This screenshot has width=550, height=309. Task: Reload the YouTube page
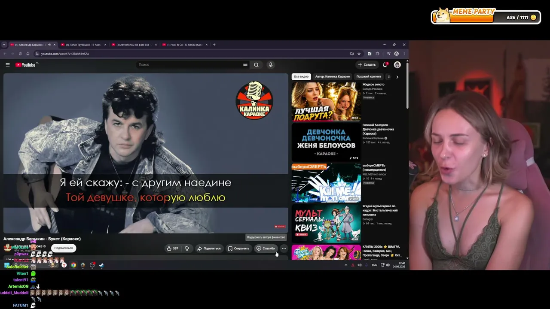[20, 54]
